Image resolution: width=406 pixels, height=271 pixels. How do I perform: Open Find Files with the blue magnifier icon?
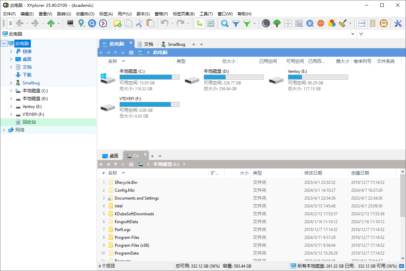pyautogui.click(x=225, y=24)
